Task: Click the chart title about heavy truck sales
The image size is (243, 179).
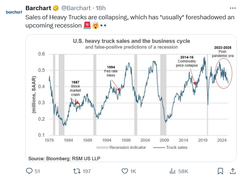Action: [131, 42]
